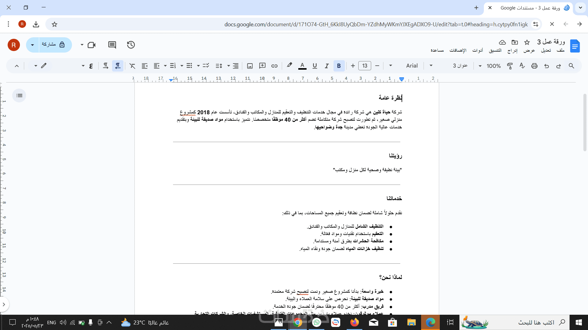Click the spell check icon

[522, 66]
